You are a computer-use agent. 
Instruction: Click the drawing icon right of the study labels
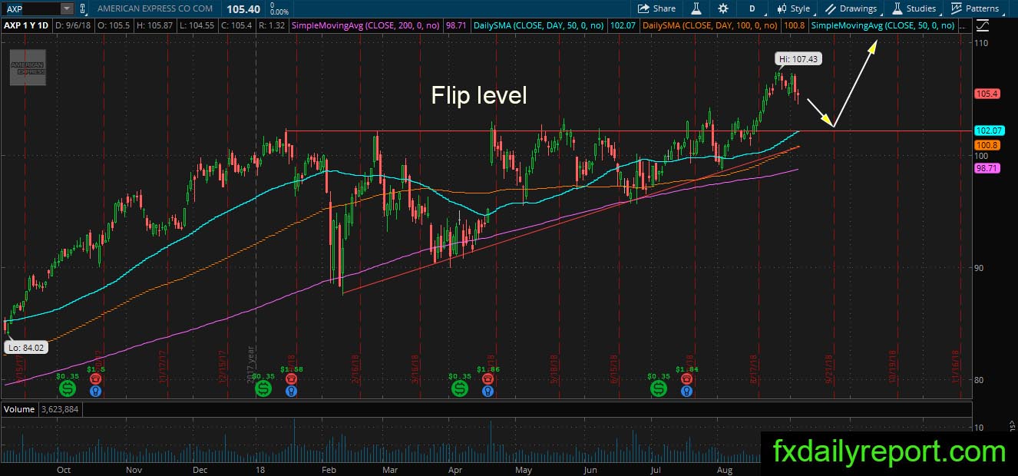pos(982,25)
